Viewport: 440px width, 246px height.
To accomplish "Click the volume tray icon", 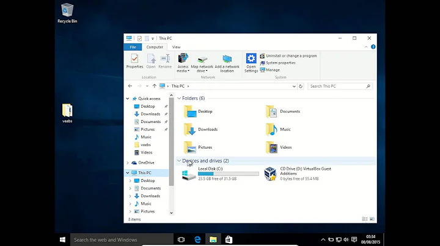I will (x=346, y=240).
